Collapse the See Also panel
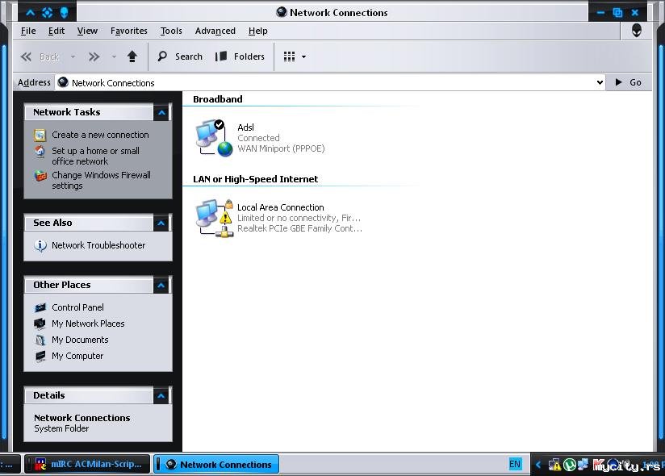The height and width of the screenshot is (476, 665). [x=161, y=223]
